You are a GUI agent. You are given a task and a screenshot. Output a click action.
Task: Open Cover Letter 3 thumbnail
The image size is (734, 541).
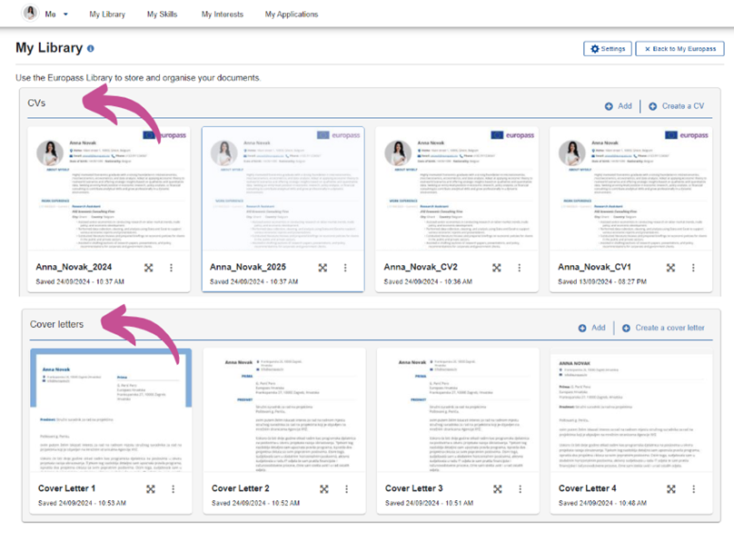[x=458, y=410]
